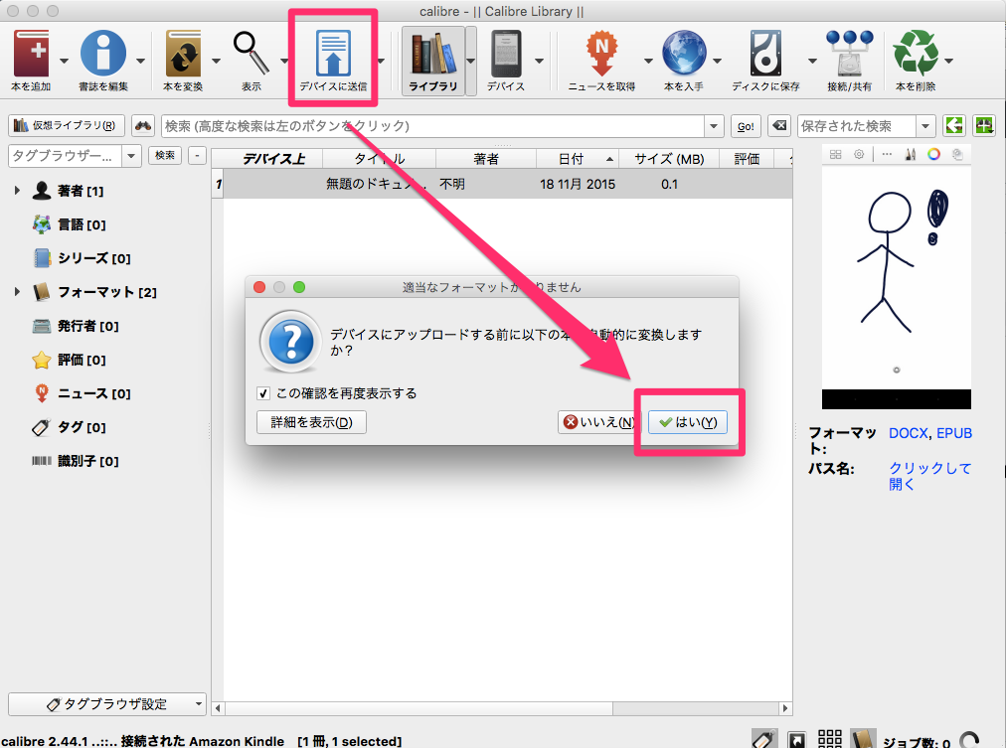Sort by サイズ (MB) column header
The image size is (1006, 748).
669,159
